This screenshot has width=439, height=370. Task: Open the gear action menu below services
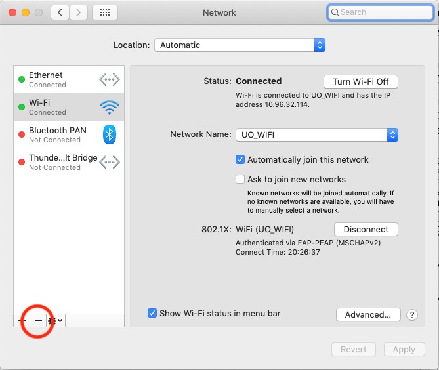click(56, 320)
